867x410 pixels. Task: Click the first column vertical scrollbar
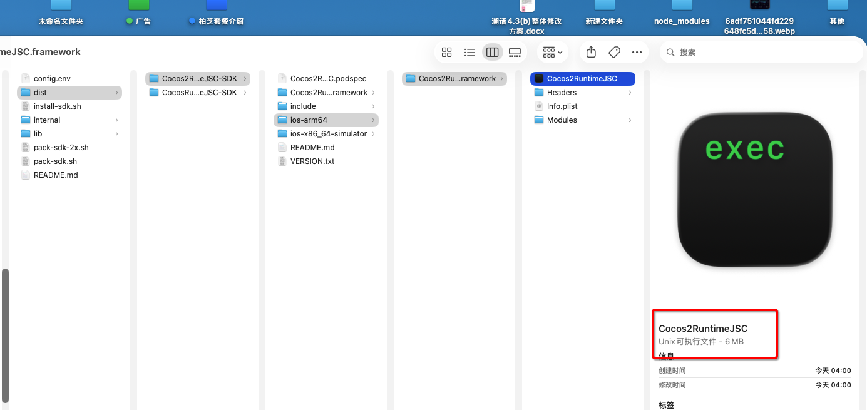pos(6,335)
